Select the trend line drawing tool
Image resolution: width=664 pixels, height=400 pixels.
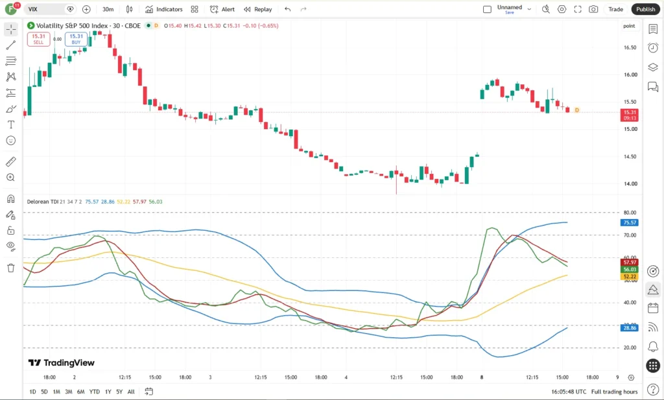pos(11,45)
